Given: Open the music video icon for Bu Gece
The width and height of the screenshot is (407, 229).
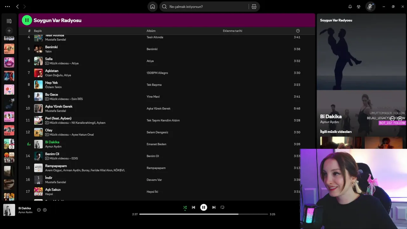Looking at the screenshot, I should click(x=47, y=99).
